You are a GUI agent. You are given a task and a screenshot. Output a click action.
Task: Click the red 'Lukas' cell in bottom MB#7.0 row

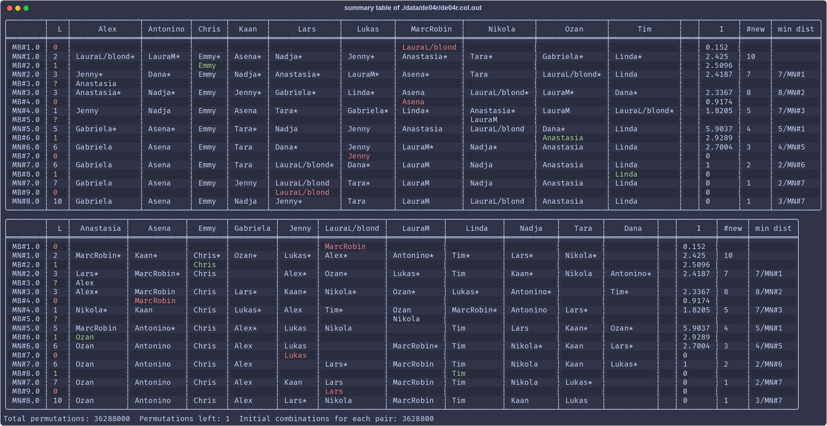[295, 355]
